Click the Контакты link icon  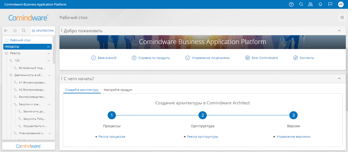pos(295,58)
